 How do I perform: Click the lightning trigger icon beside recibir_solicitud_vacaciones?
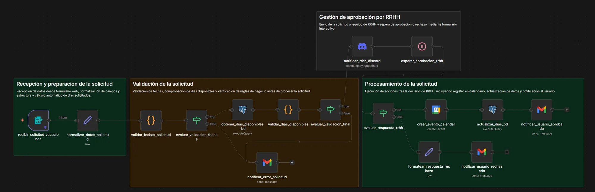tap(22, 120)
